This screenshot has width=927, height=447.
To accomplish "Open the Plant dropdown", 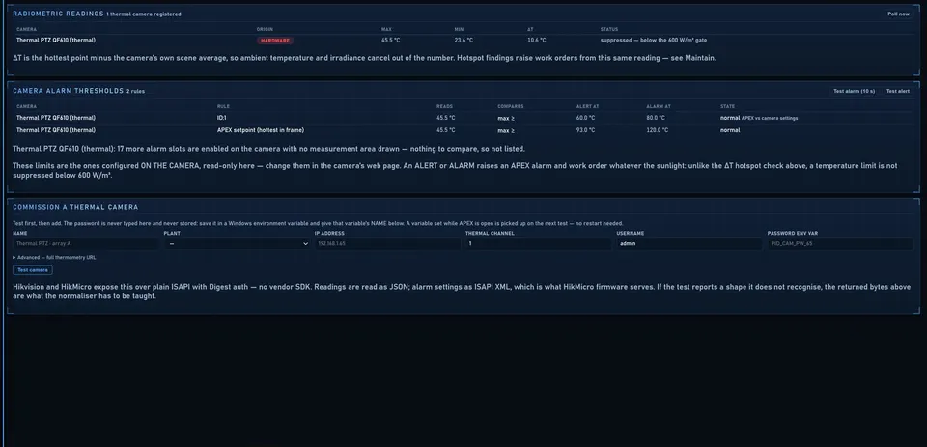I will pos(238,243).
